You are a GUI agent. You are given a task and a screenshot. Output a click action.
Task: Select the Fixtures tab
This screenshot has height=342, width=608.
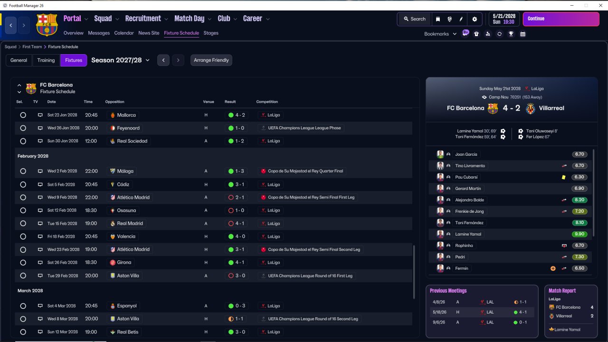pos(74,60)
